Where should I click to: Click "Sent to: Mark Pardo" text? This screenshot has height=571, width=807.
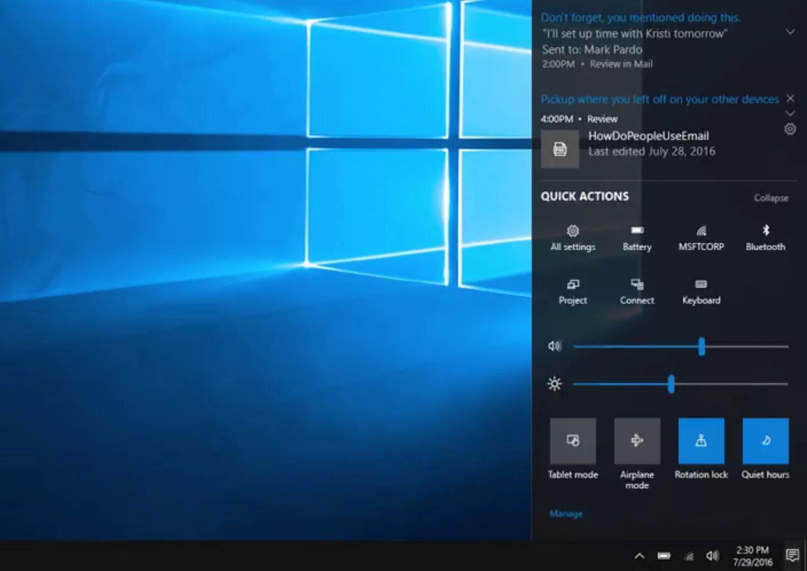pos(592,49)
